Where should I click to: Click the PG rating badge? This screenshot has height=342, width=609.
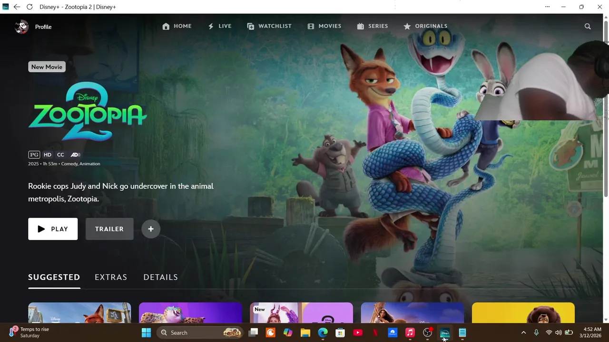pyautogui.click(x=34, y=154)
